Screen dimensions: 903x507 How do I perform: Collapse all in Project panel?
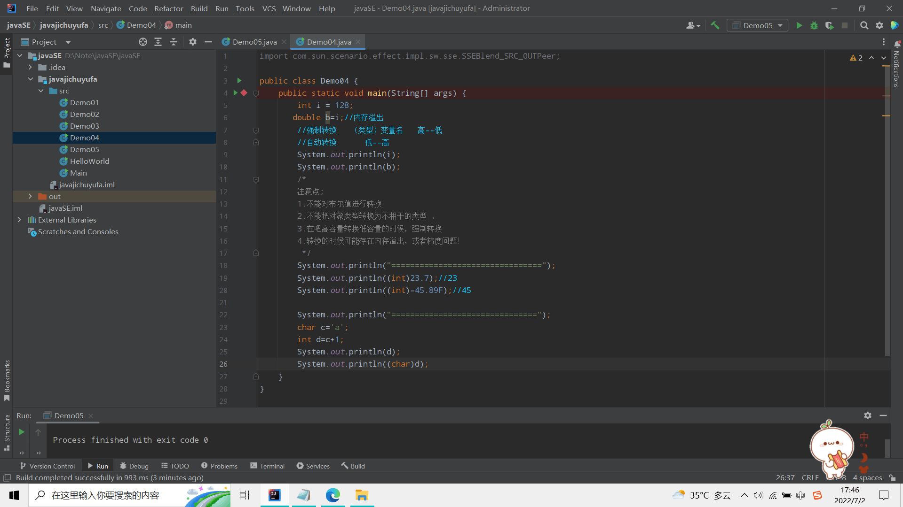(174, 42)
